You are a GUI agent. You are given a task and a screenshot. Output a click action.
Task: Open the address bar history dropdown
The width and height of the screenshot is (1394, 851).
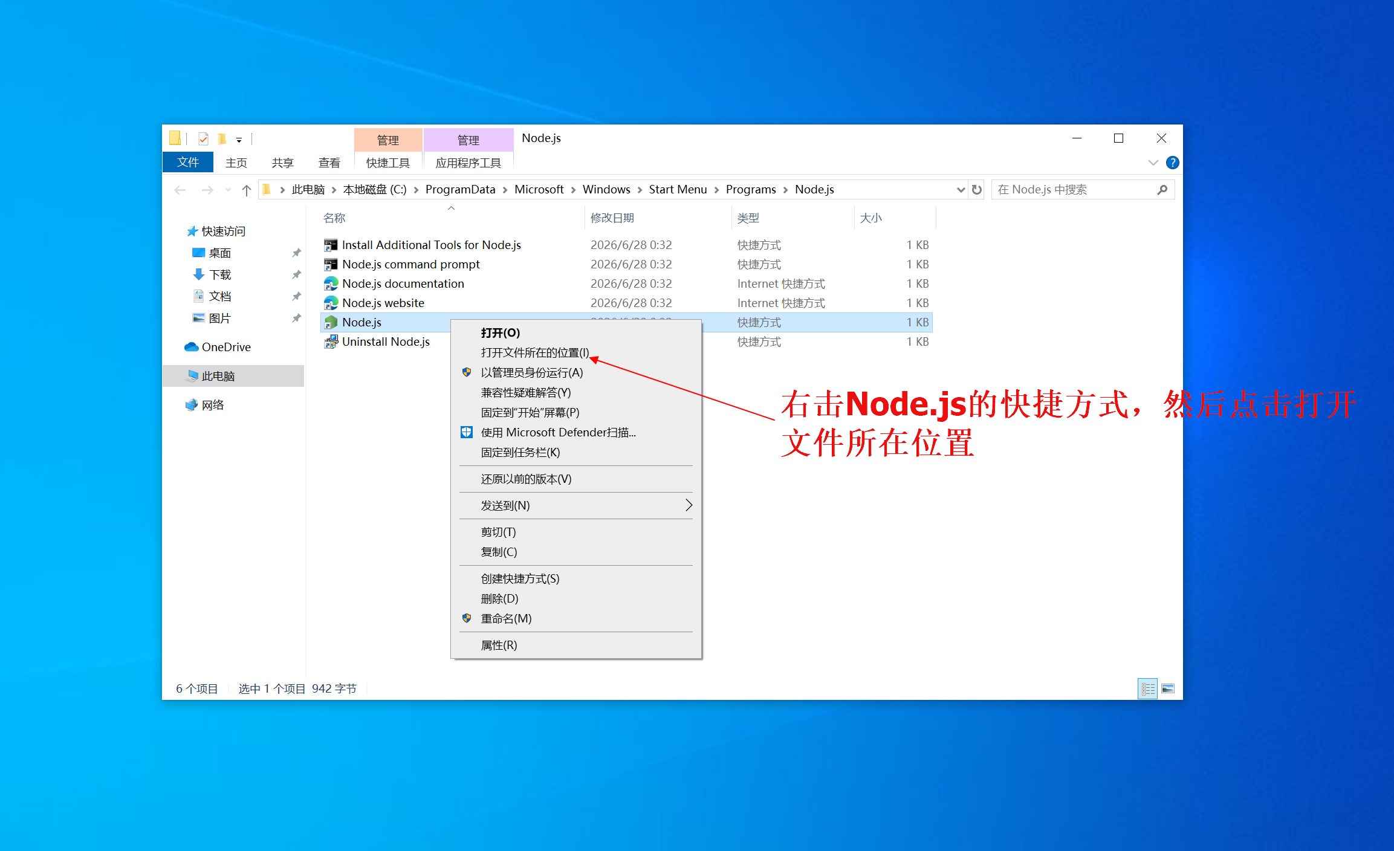coord(961,190)
